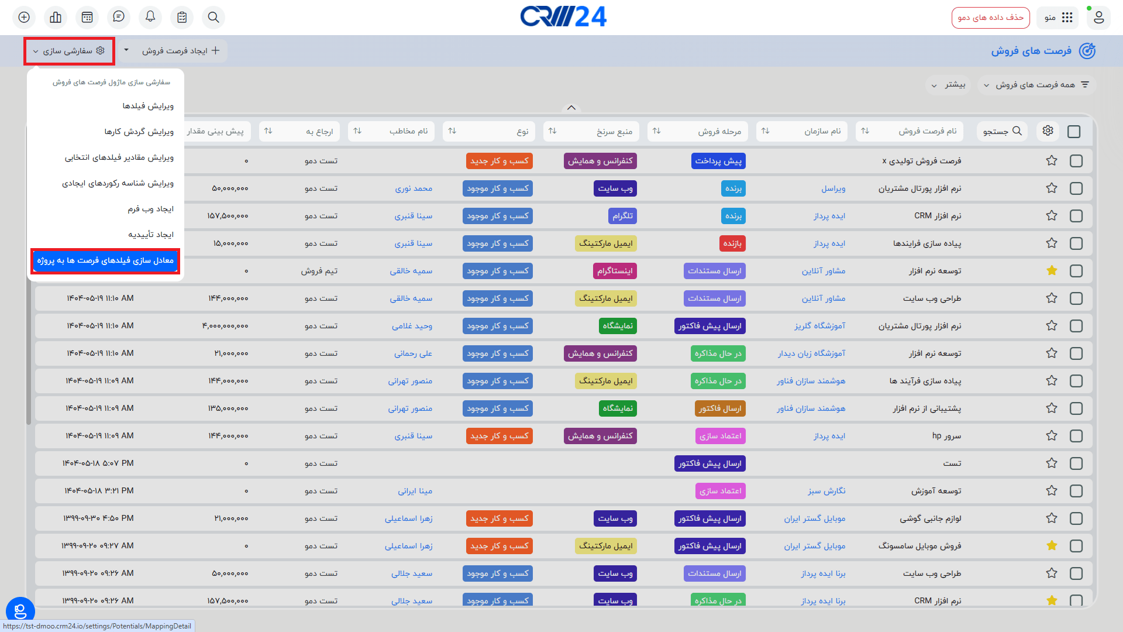
Task: Click the magnifier search icon in top bar
Action: pos(213,18)
